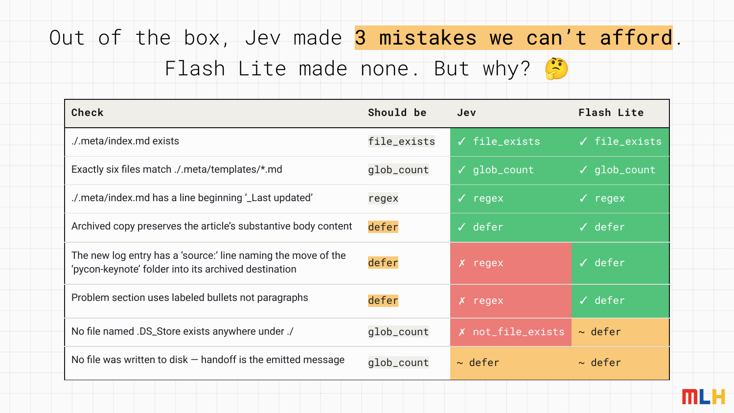Click Jev's green 'regex' result
The height and width of the screenshot is (413, 734).
pos(511,199)
